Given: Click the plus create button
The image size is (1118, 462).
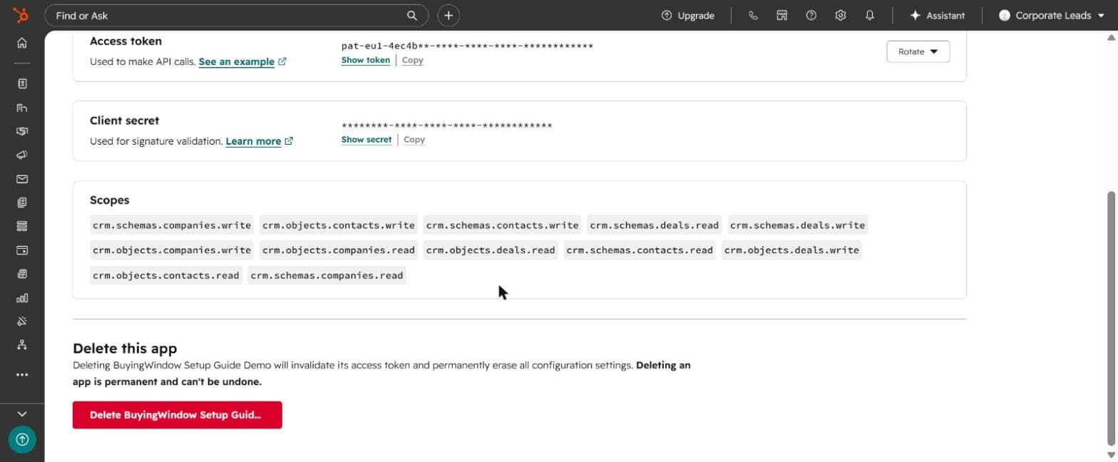Looking at the screenshot, I should [x=448, y=15].
